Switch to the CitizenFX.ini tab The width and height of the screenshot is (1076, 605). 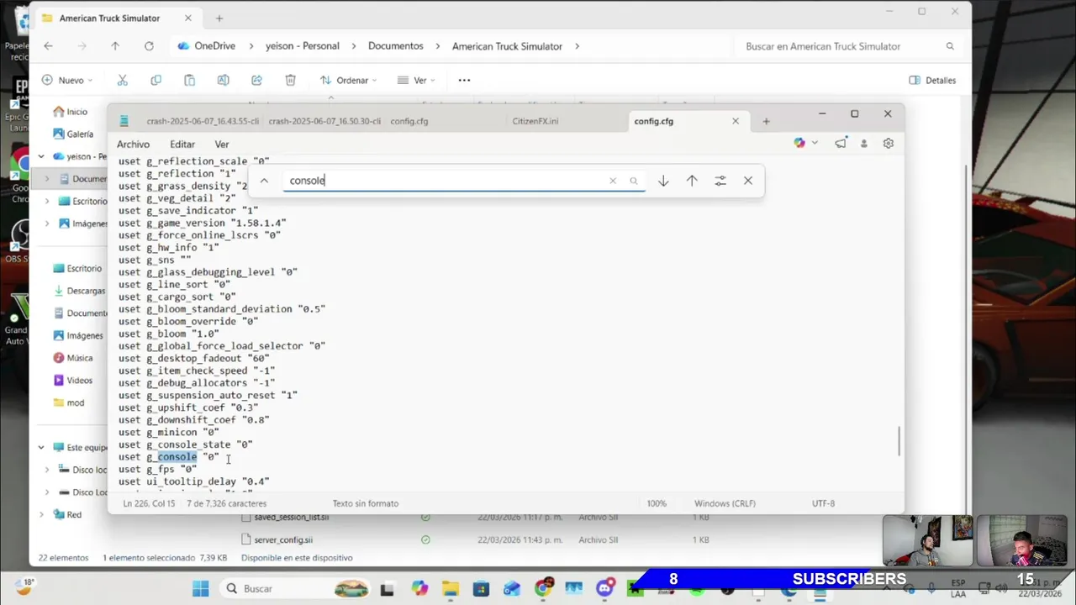(x=535, y=121)
